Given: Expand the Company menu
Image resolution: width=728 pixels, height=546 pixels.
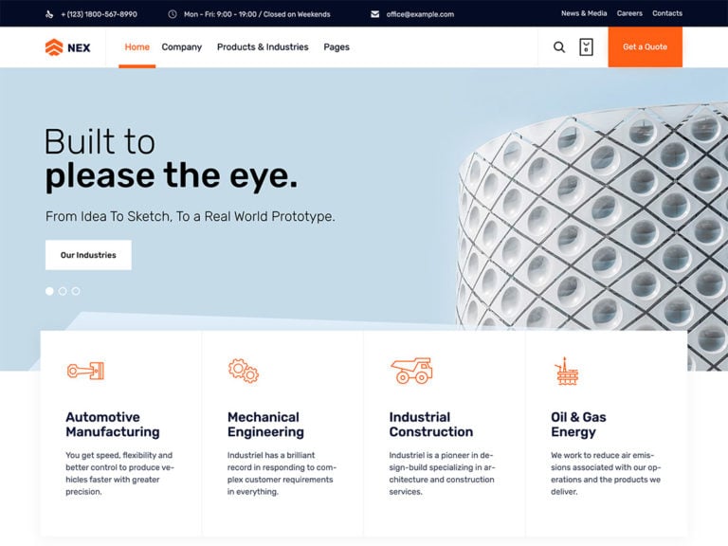Looking at the screenshot, I should click(182, 46).
